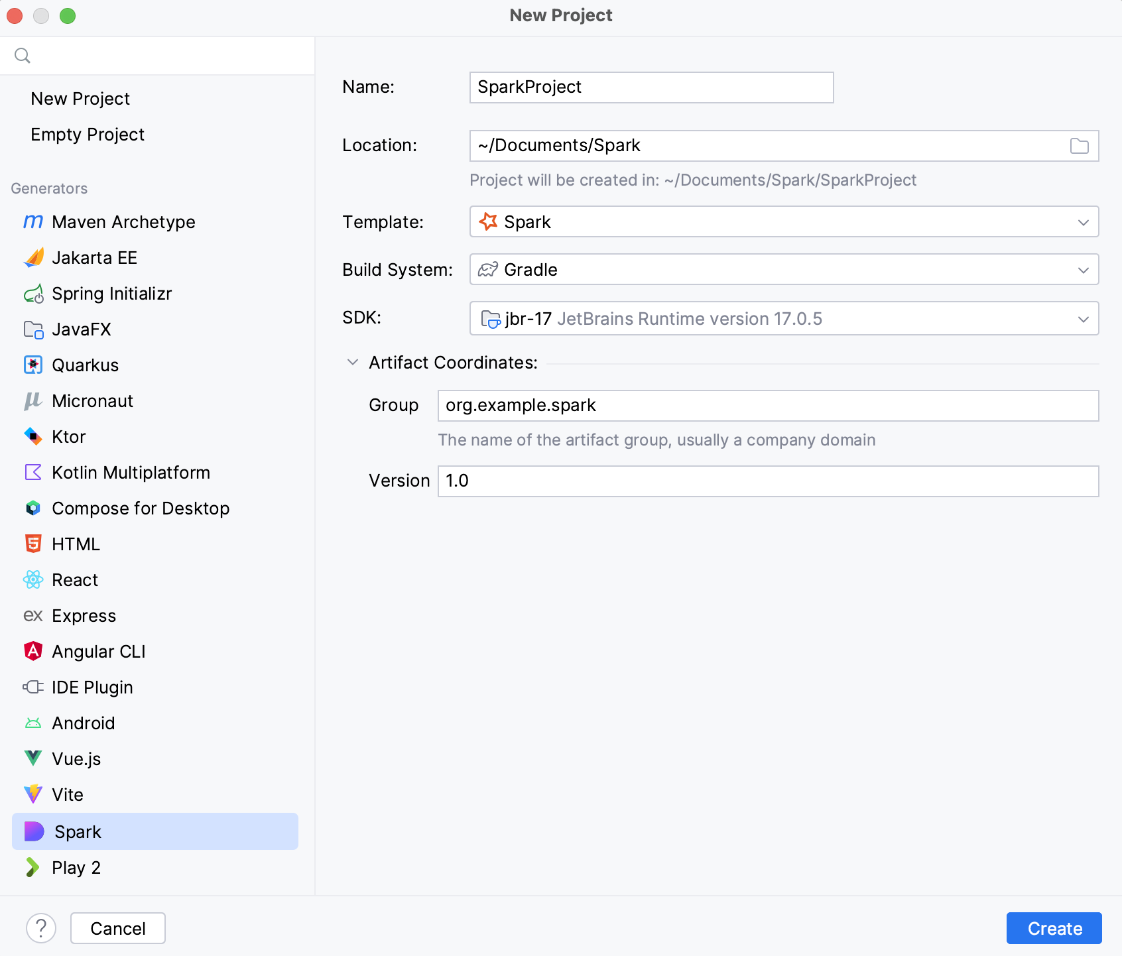Open the Template dropdown

[784, 221]
